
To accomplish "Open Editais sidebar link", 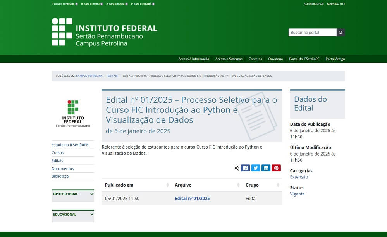I will pos(57,161).
